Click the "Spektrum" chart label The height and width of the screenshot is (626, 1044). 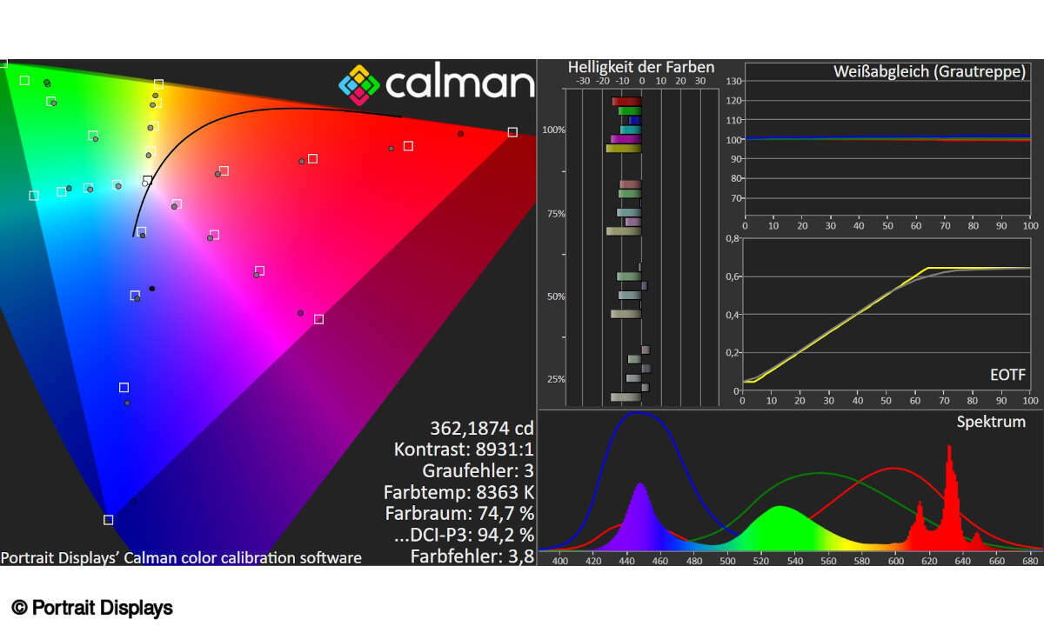pos(991,422)
